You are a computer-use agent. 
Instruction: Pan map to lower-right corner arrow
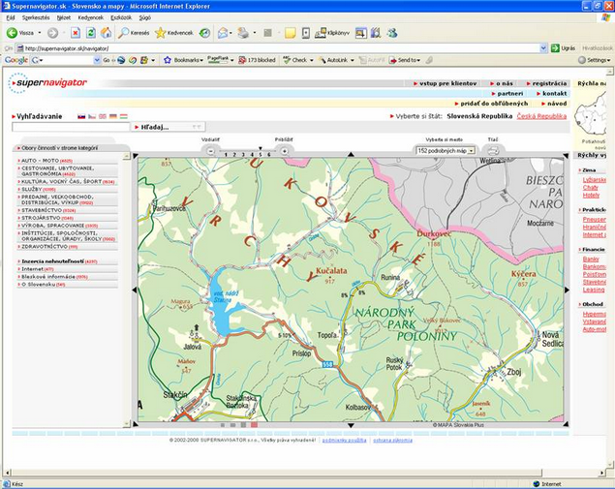pos(566,424)
